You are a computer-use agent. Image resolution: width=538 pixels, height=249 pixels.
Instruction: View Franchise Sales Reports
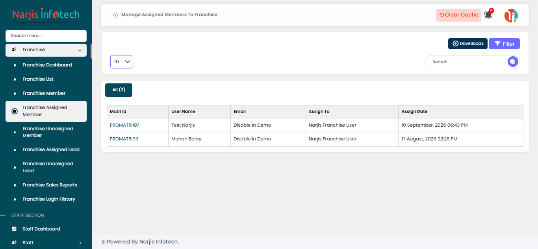coord(50,185)
